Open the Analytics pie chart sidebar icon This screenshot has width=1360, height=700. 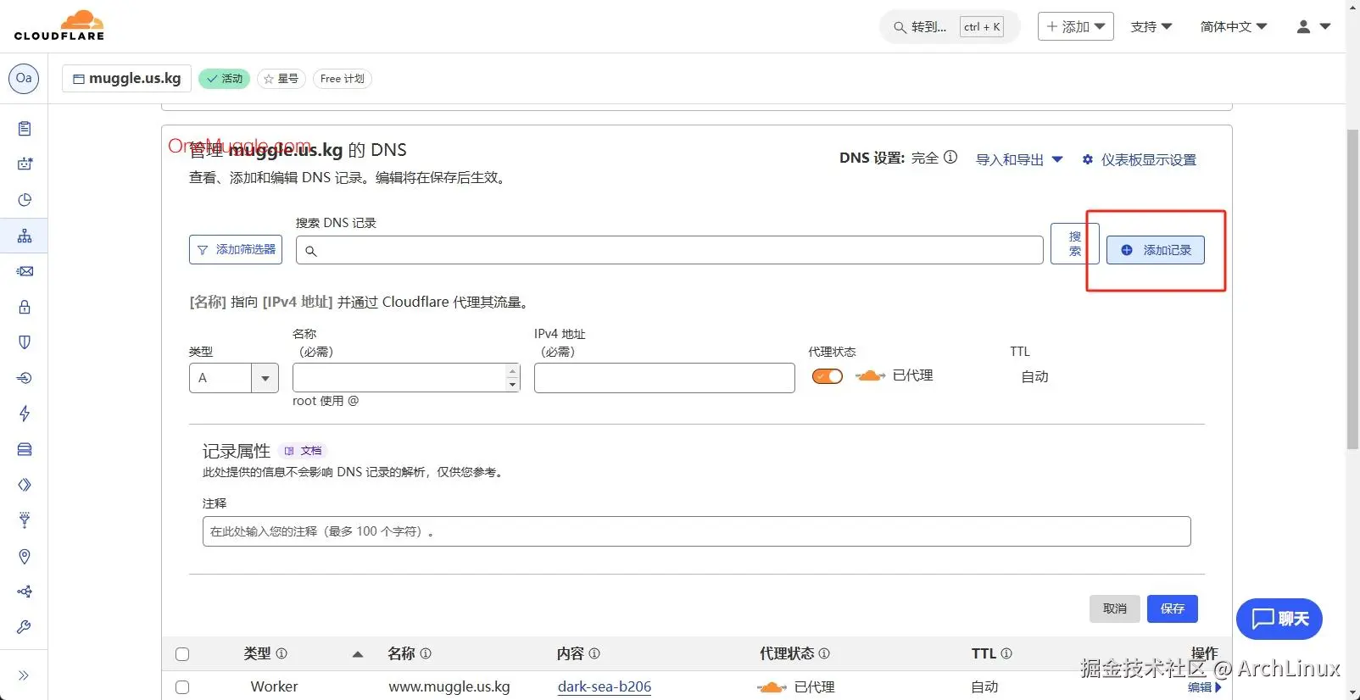coord(25,200)
